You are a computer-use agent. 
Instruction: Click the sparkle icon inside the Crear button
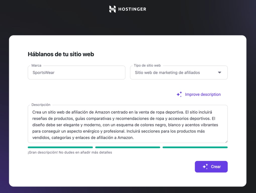coord(205,166)
